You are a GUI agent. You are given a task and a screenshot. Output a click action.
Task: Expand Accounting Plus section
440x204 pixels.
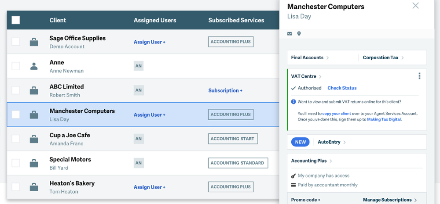coord(312,161)
